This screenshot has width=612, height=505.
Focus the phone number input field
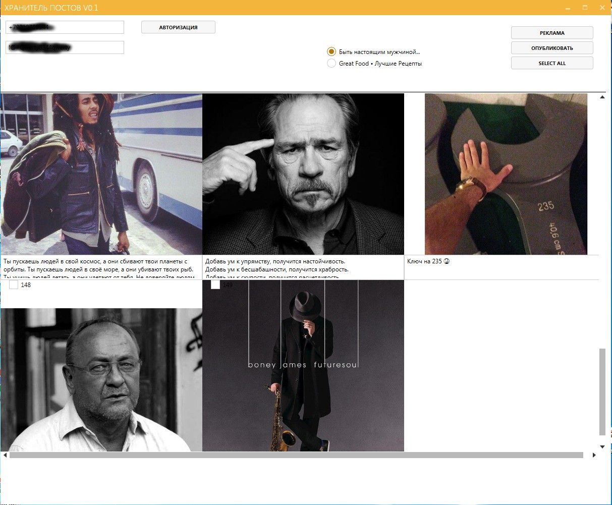point(65,27)
